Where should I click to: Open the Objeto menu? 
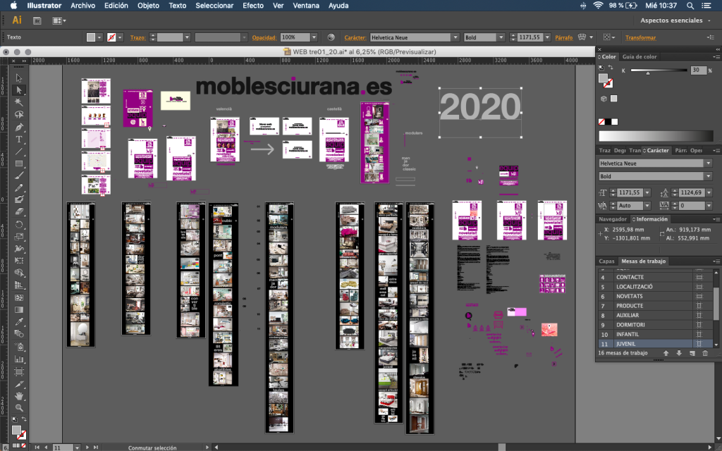coord(148,6)
